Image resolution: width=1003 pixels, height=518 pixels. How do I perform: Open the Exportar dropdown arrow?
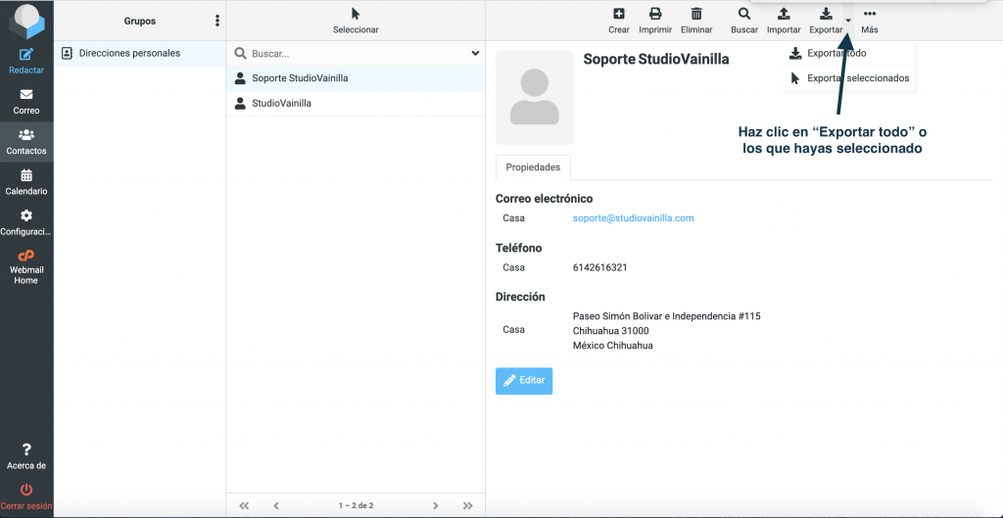click(848, 21)
